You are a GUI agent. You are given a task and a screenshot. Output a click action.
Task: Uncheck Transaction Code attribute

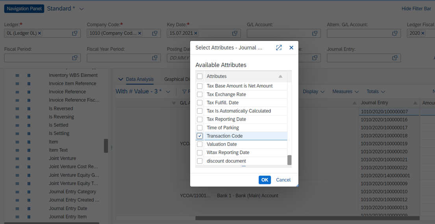click(x=200, y=136)
